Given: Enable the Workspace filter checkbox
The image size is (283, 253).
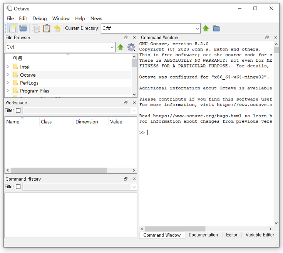Looking at the screenshot, I should click(18, 111).
